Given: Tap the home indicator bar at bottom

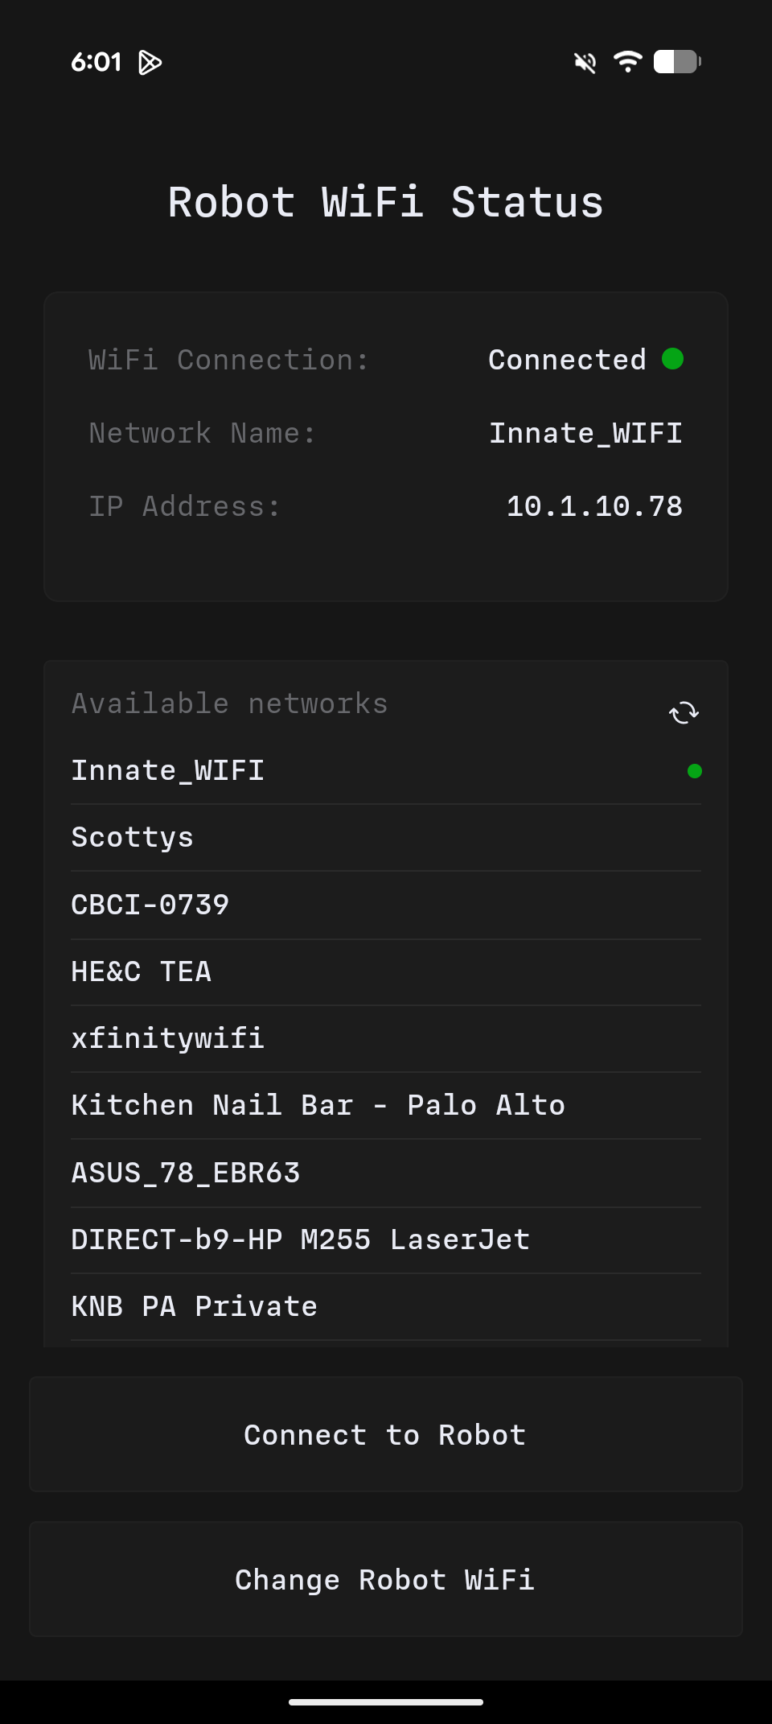Looking at the screenshot, I should click(385, 1703).
